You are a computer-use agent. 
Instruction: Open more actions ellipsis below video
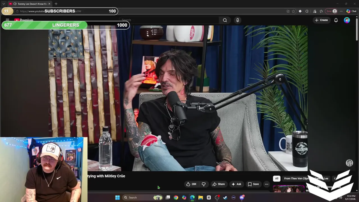pos(266,184)
